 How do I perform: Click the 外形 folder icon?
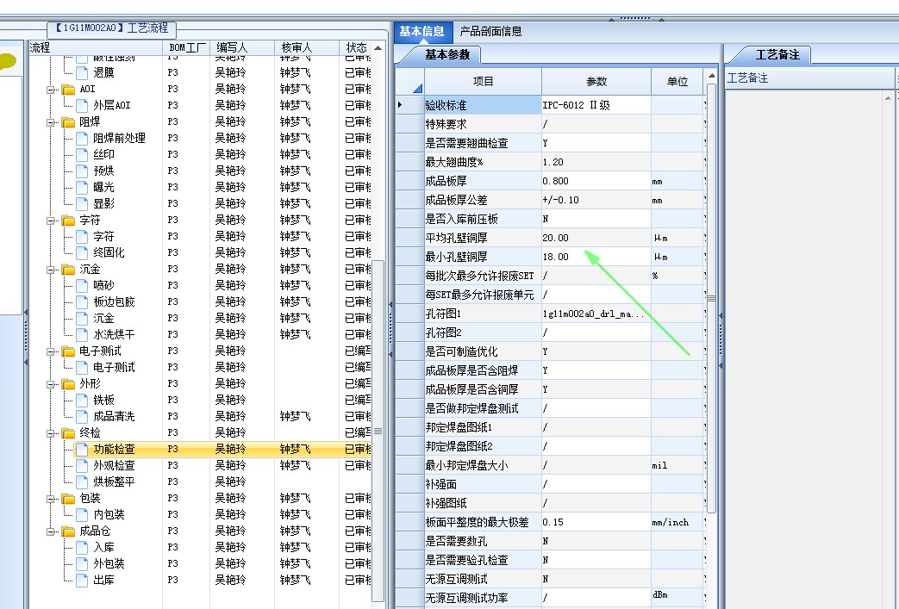pyautogui.click(x=68, y=384)
